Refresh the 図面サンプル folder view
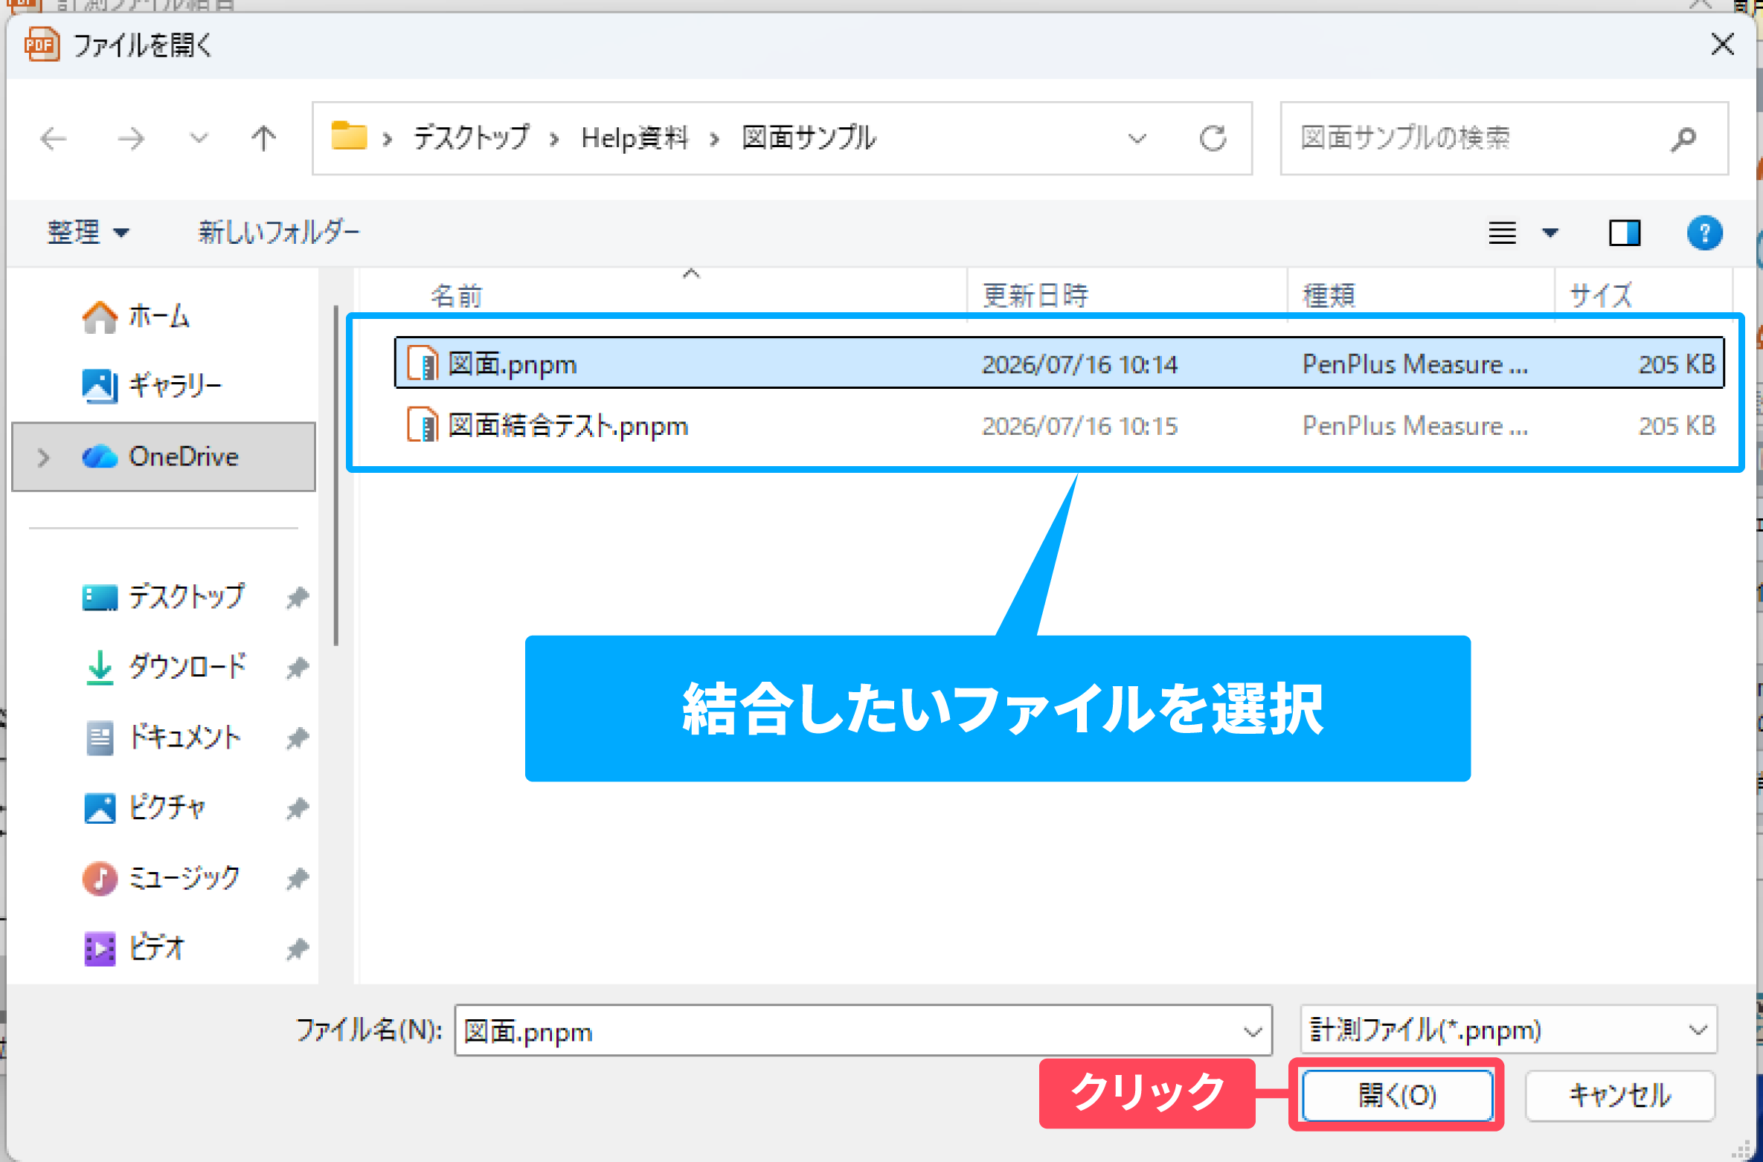Image resolution: width=1763 pixels, height=1162 pixels. tap(1213, 138)
